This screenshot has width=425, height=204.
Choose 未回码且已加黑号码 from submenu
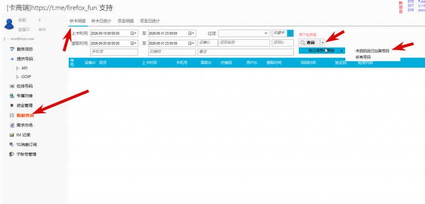click(372, 51)
